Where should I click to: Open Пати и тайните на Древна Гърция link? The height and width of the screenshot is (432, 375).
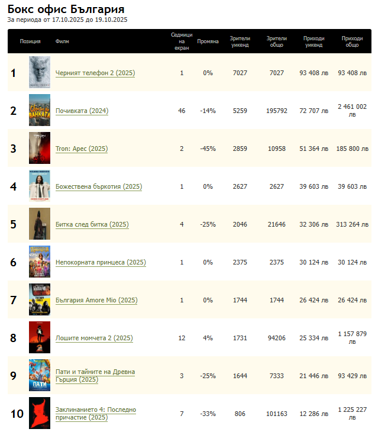[95, 376]
